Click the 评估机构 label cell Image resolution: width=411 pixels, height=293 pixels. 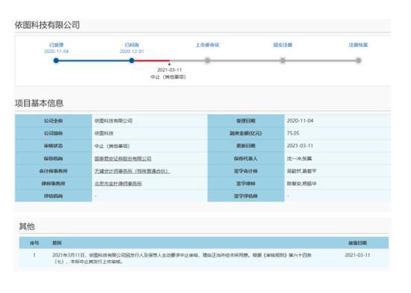(53, 196)
